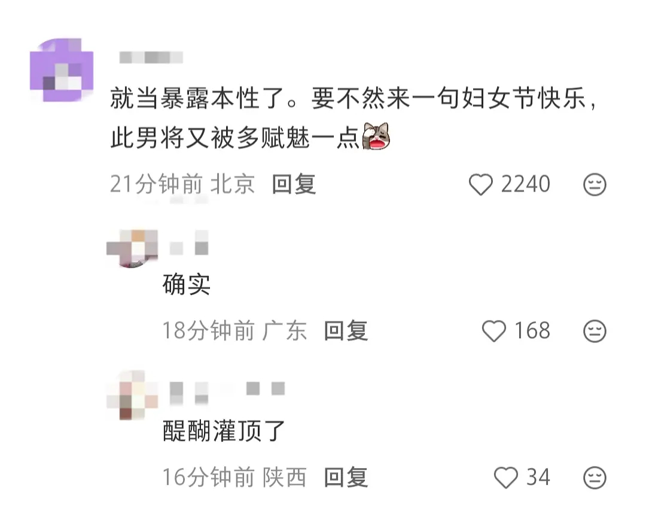Open the avatar of the 醍醐灌顶了 commenter

click(x=132, y=396)
